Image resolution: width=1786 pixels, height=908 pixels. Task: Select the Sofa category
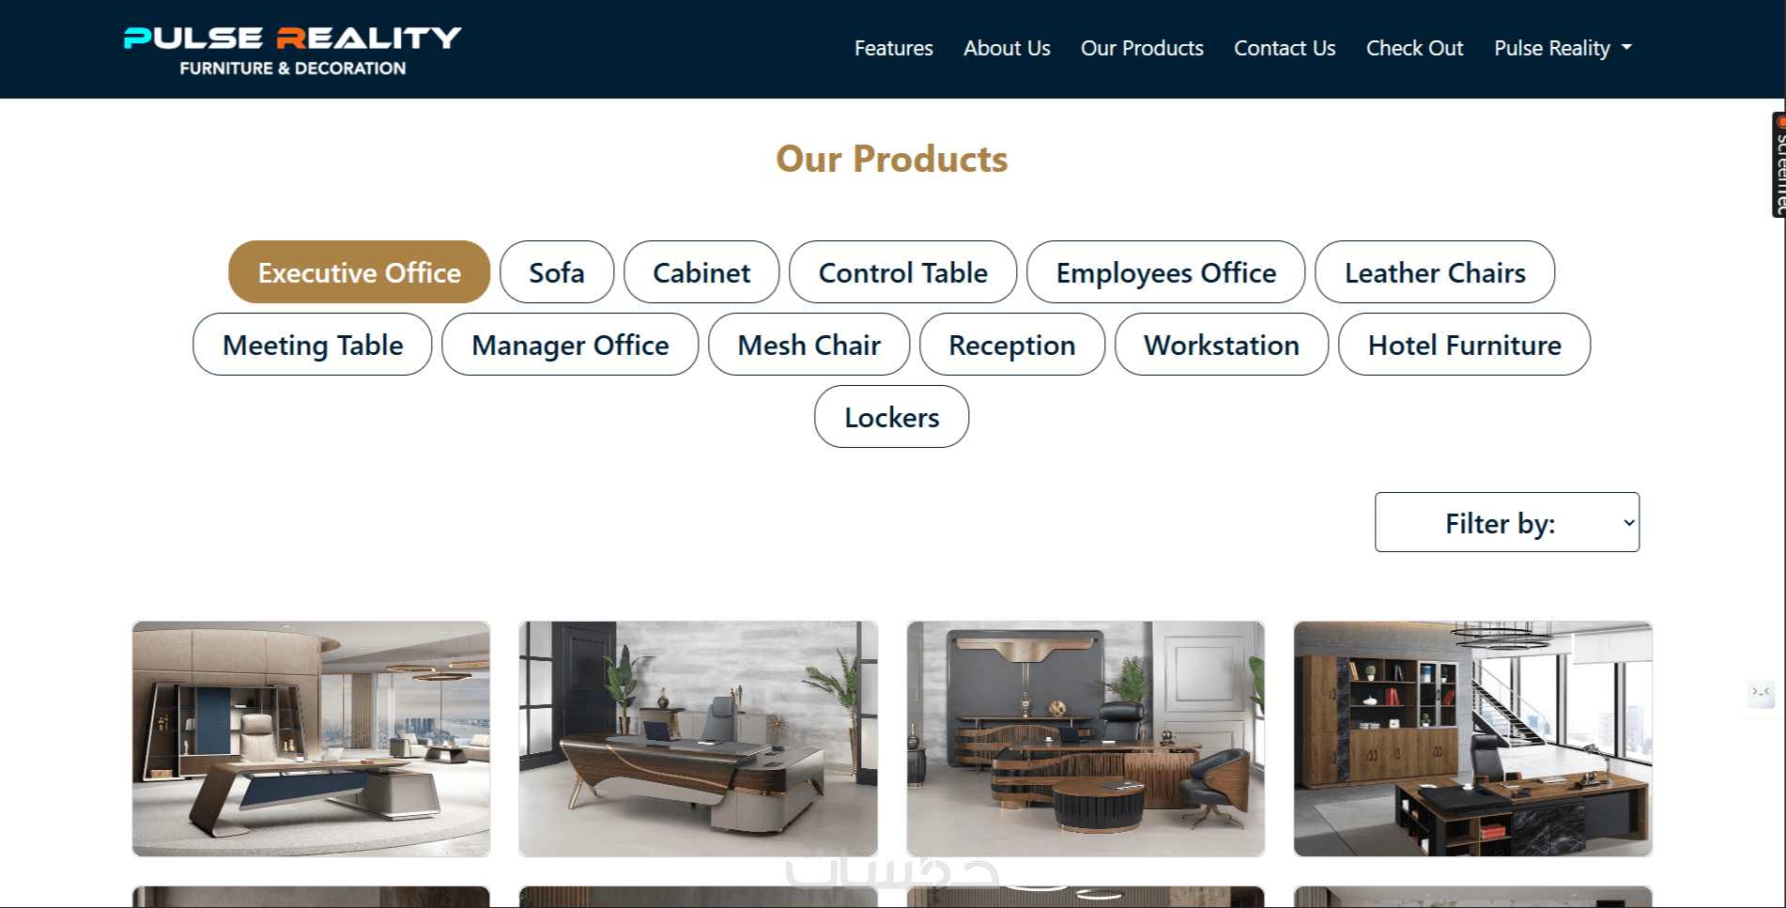(557, 272)
